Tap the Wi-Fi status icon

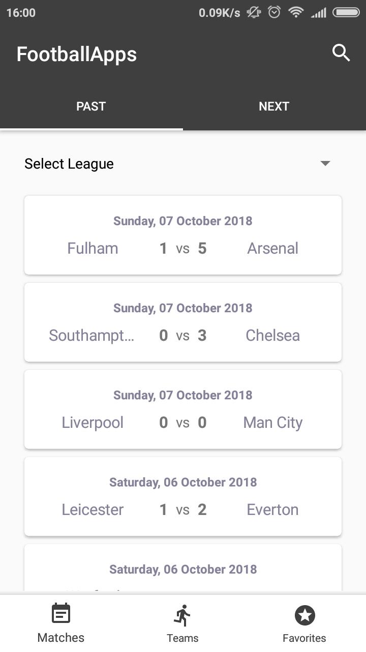pos(295,13)
